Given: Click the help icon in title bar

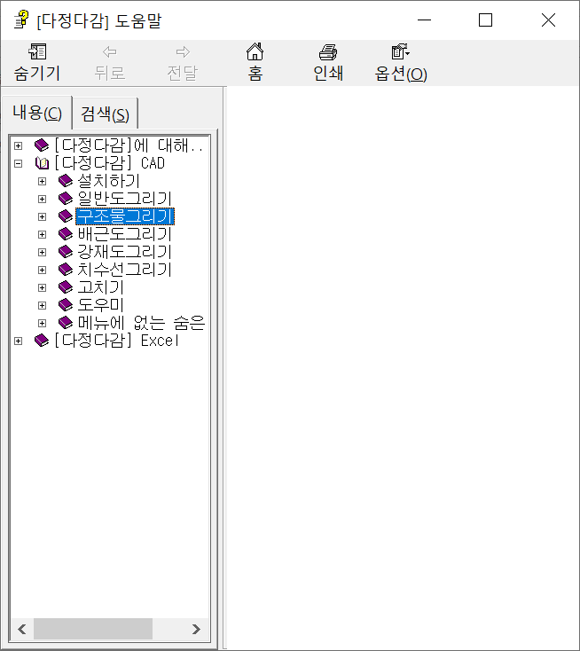Looking at the screenshot, I should (21, 20).
